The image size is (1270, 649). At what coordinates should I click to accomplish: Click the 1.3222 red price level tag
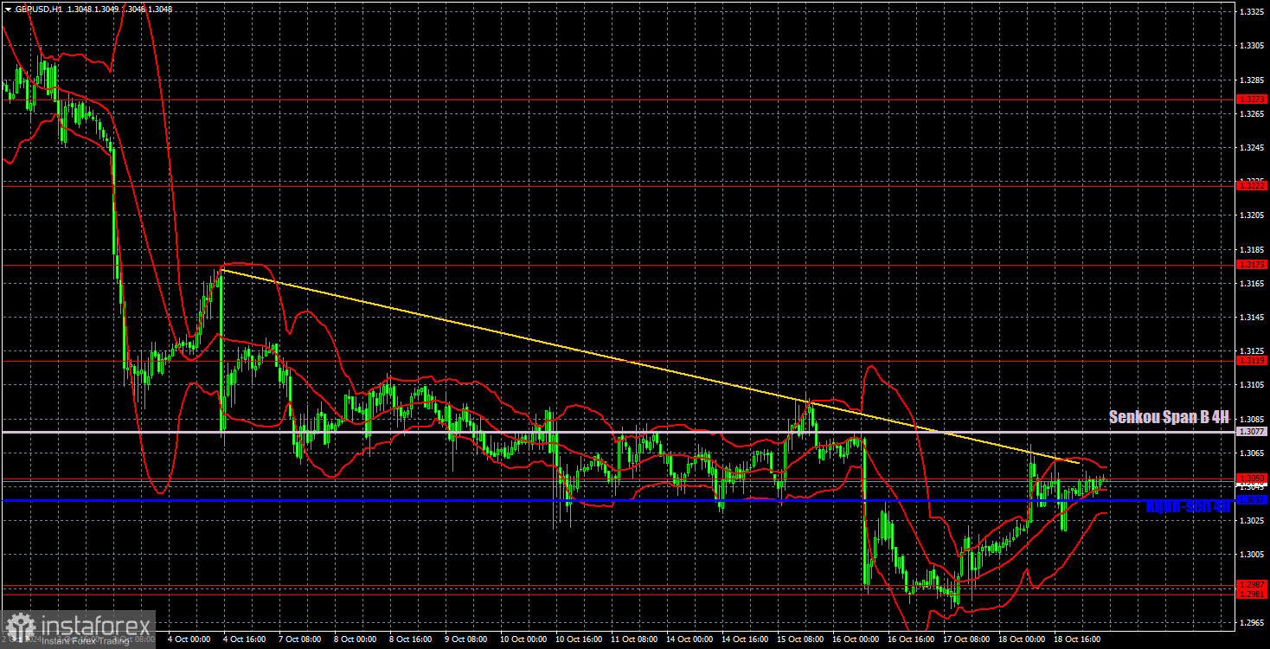coord(1253,185)
